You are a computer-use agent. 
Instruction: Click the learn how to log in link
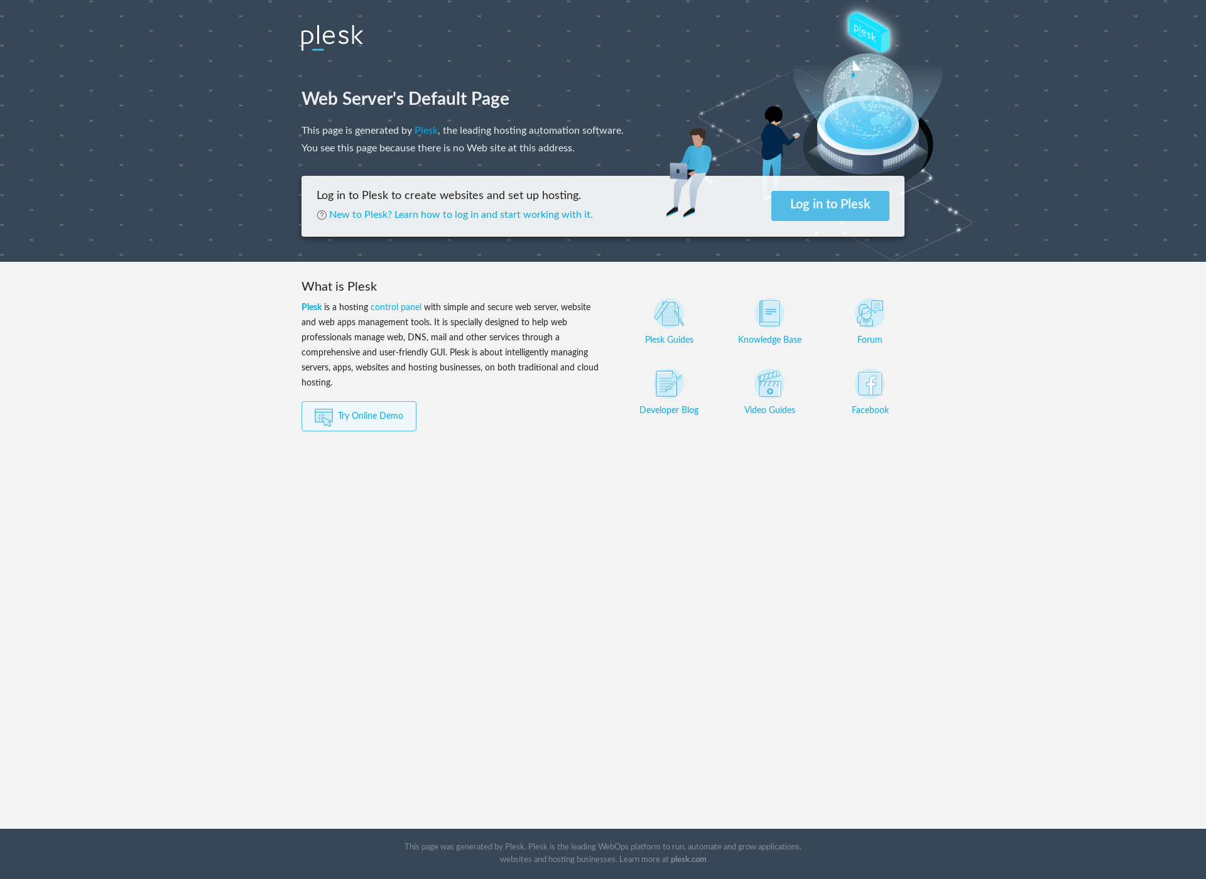pos(460,214)
